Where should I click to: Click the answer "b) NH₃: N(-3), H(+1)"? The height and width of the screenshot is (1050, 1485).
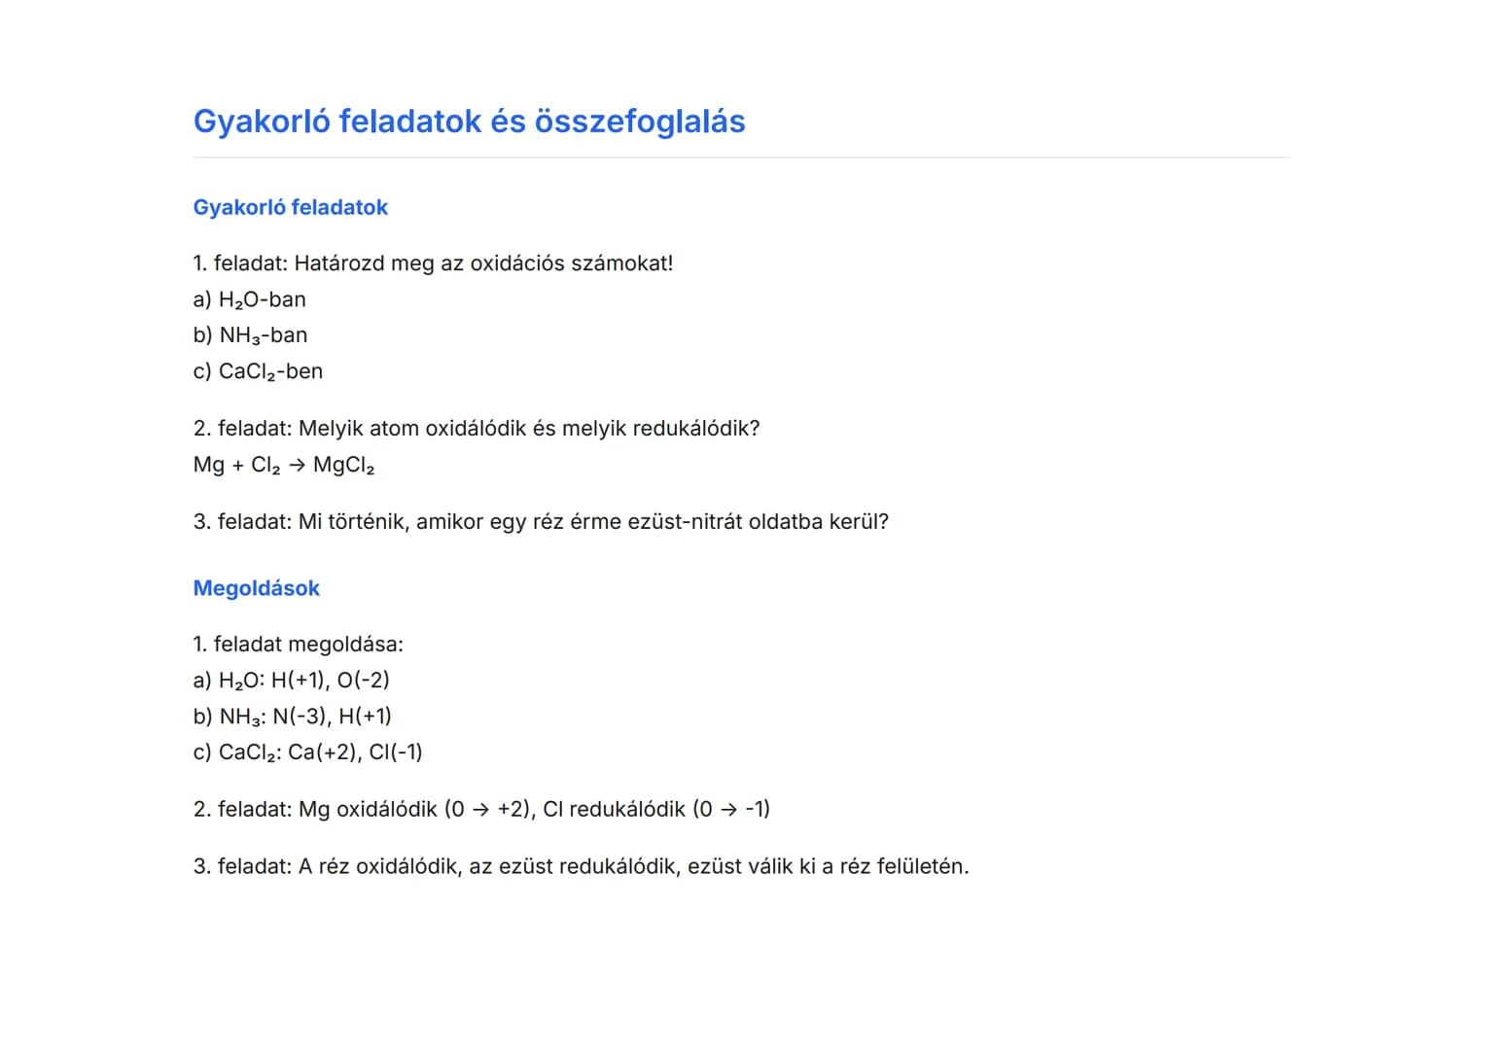point(292,717)
